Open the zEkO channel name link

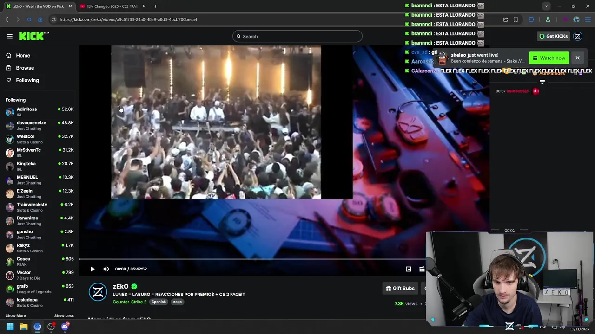[x=120, y=287]
